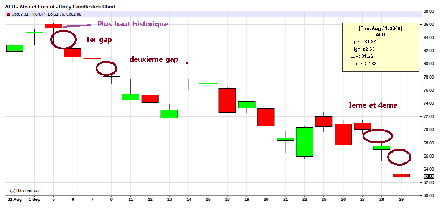Click the Op:63.31 value in header bar
442x210 pixels.
[x=20, y=14]
